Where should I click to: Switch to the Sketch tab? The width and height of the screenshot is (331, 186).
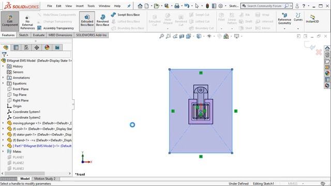pos(23,35)
